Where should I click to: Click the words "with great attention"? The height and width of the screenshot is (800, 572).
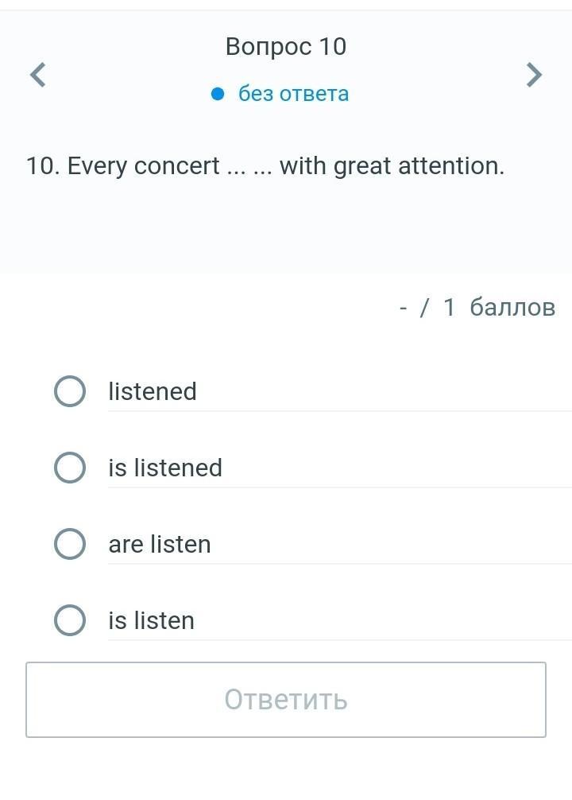392,166
